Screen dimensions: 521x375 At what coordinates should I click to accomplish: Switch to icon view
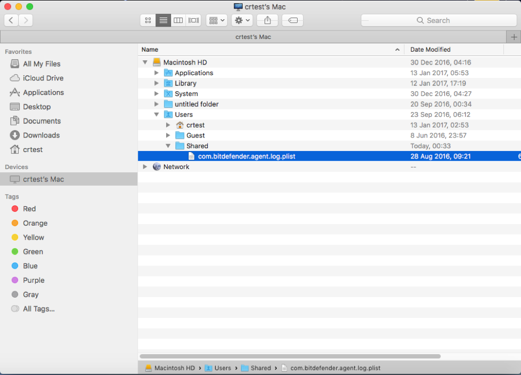pyautogui.click(x=148, y=20)
